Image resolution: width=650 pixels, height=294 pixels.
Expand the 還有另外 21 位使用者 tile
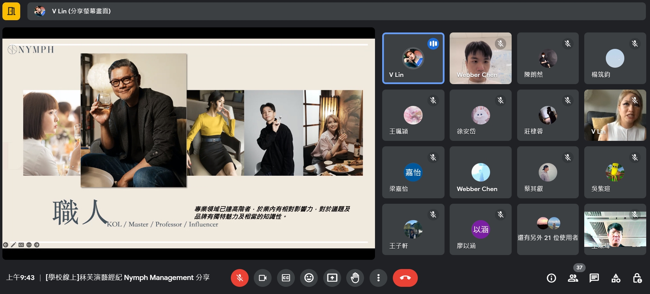[x=548, y=229]
